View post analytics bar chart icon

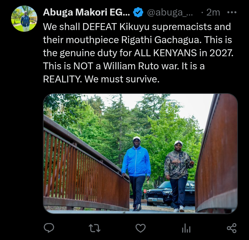pyautogui.click(x=186, y=228)
